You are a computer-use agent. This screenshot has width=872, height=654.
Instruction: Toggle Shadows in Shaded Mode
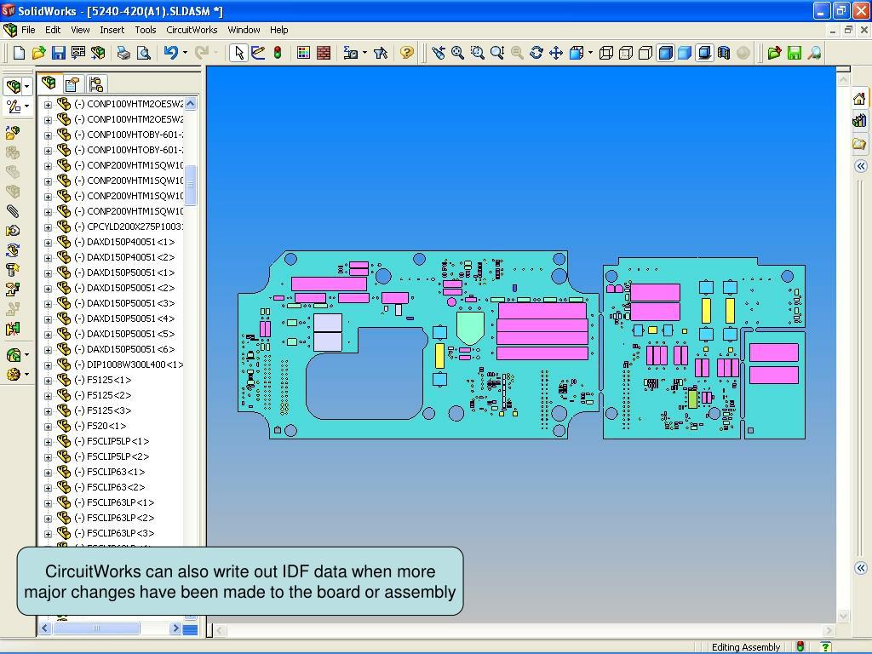click(704, 53)
